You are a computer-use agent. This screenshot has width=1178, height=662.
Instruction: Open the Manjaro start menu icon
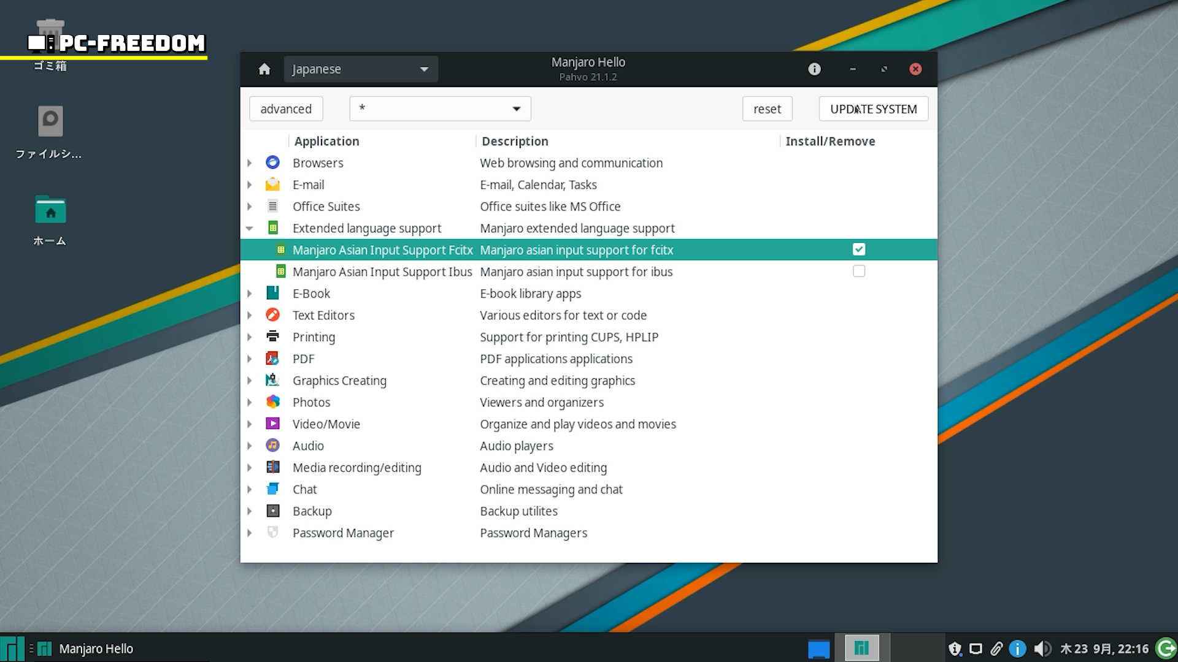pos(12,649)
